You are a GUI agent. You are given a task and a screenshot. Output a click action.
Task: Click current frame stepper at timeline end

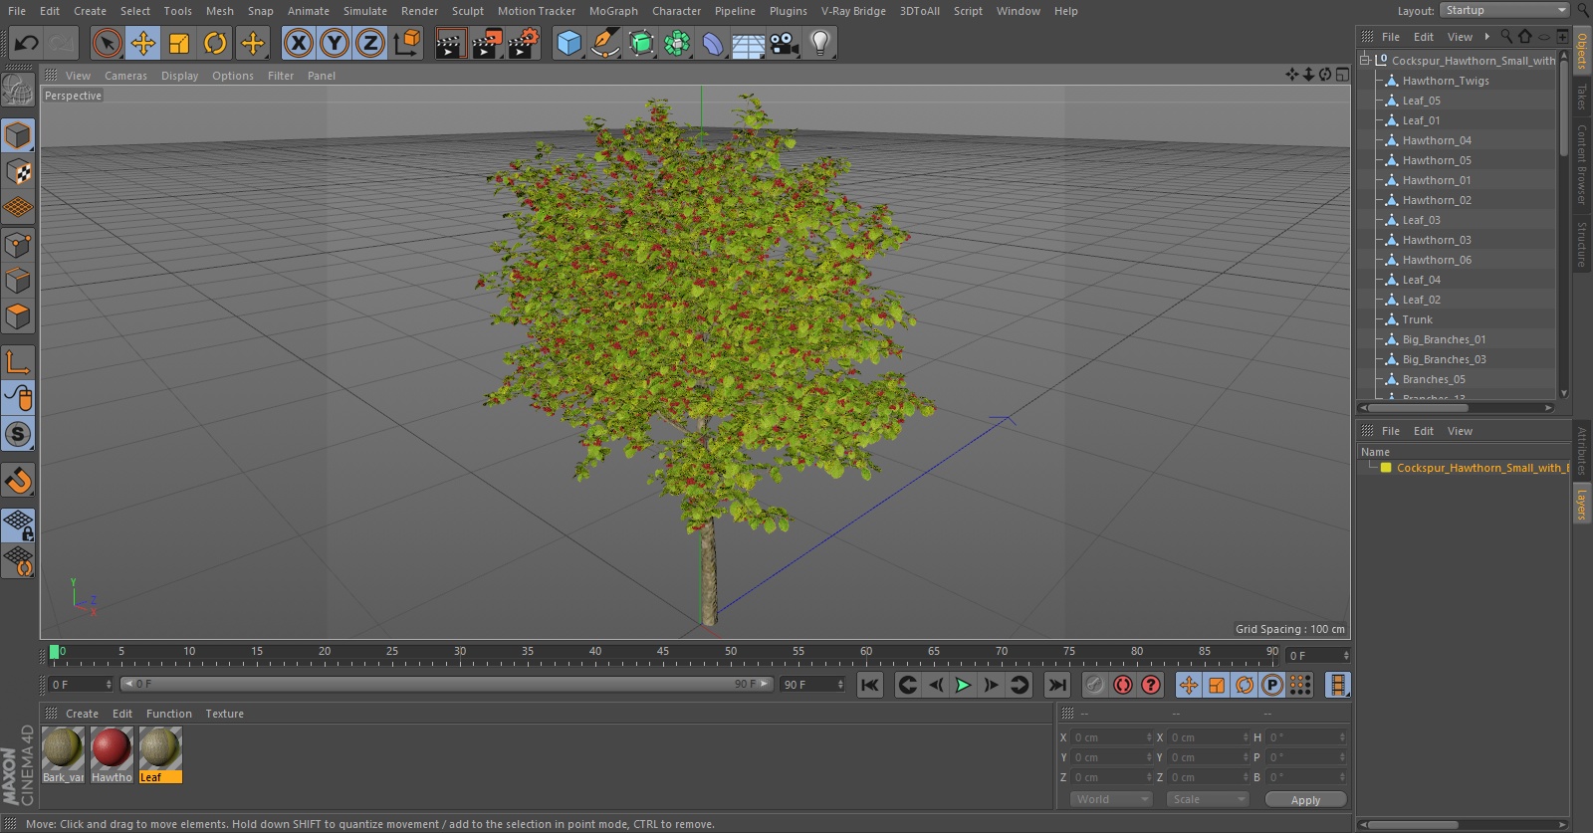(1346, 655)
